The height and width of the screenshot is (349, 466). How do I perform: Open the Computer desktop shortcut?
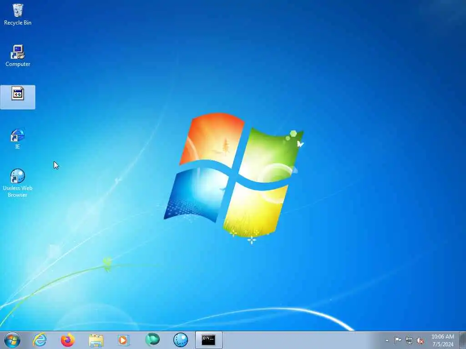pyautogui.click(x=18, y=56)
